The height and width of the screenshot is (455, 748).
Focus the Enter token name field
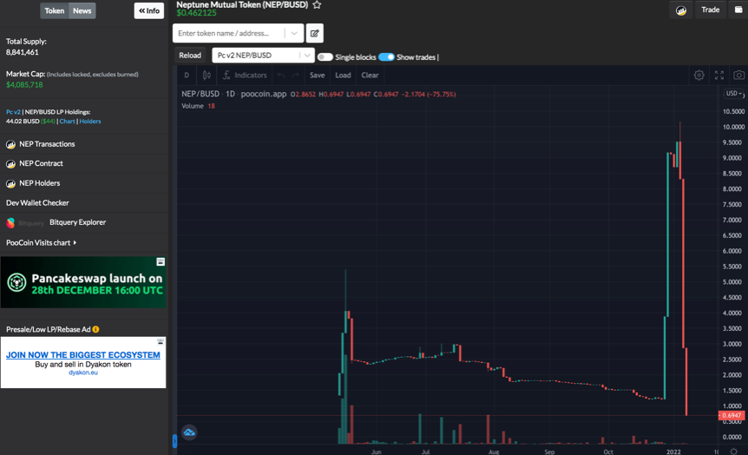[229, 33]
